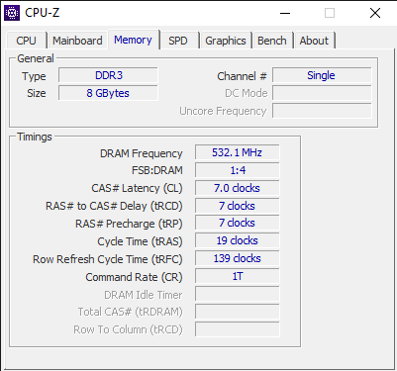
Task: Click the Row Refresh Cycle Time (tRFC) label
Action: tap(108, 259)
